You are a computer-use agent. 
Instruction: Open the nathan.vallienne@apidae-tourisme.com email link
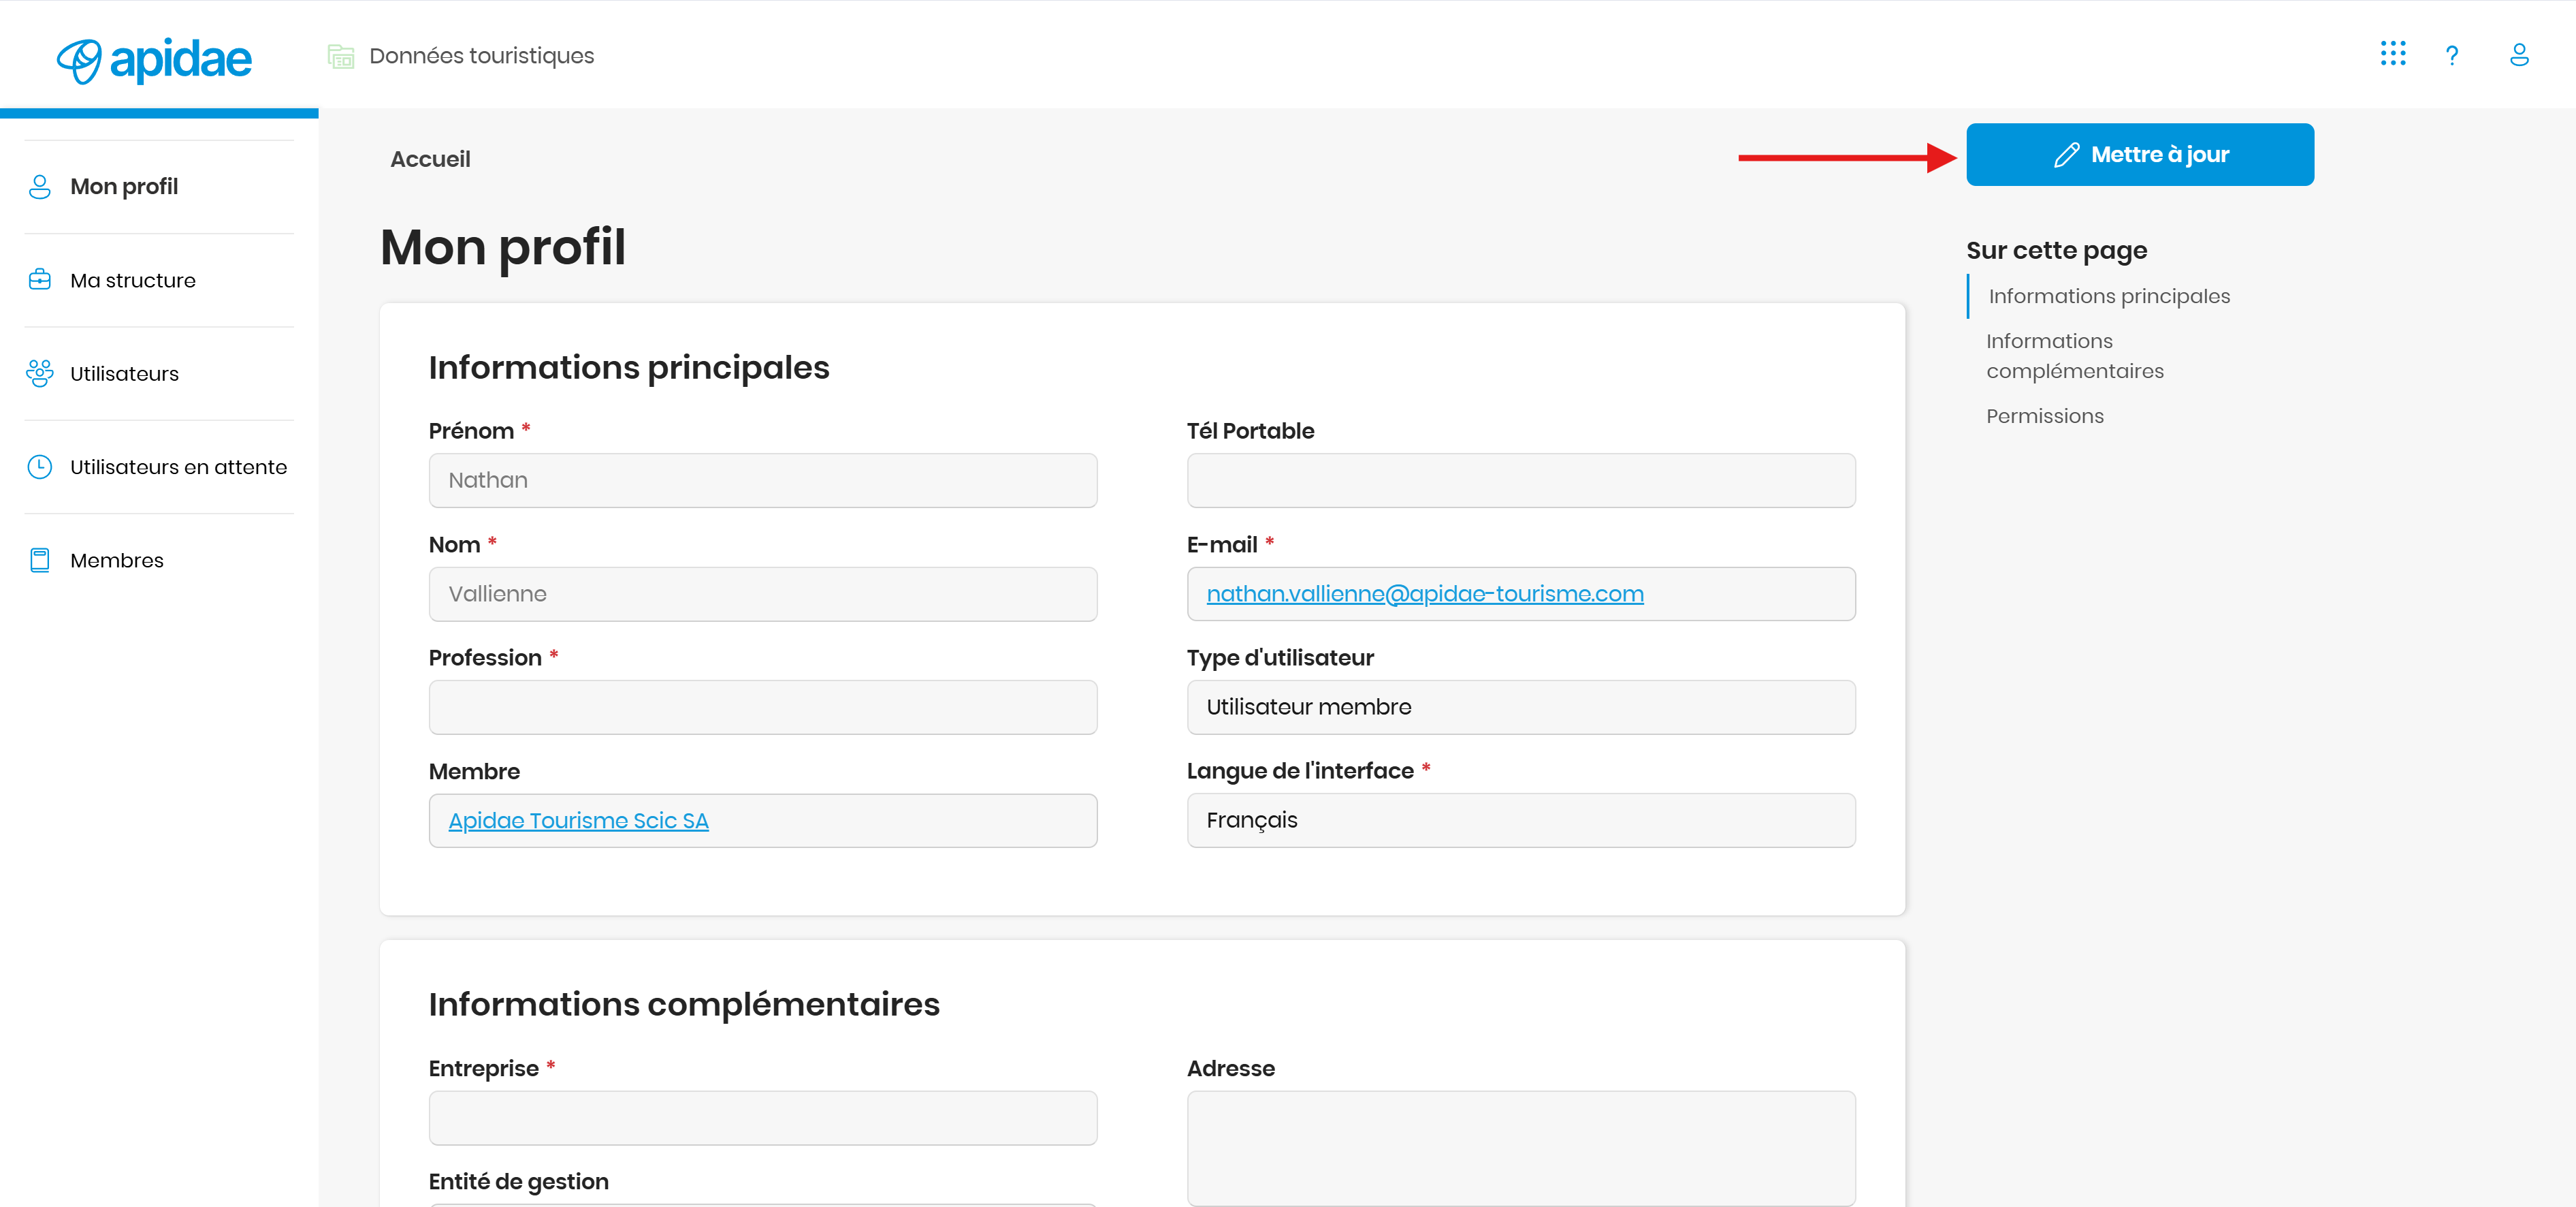pyautogui.click(x=1424, y=595)
